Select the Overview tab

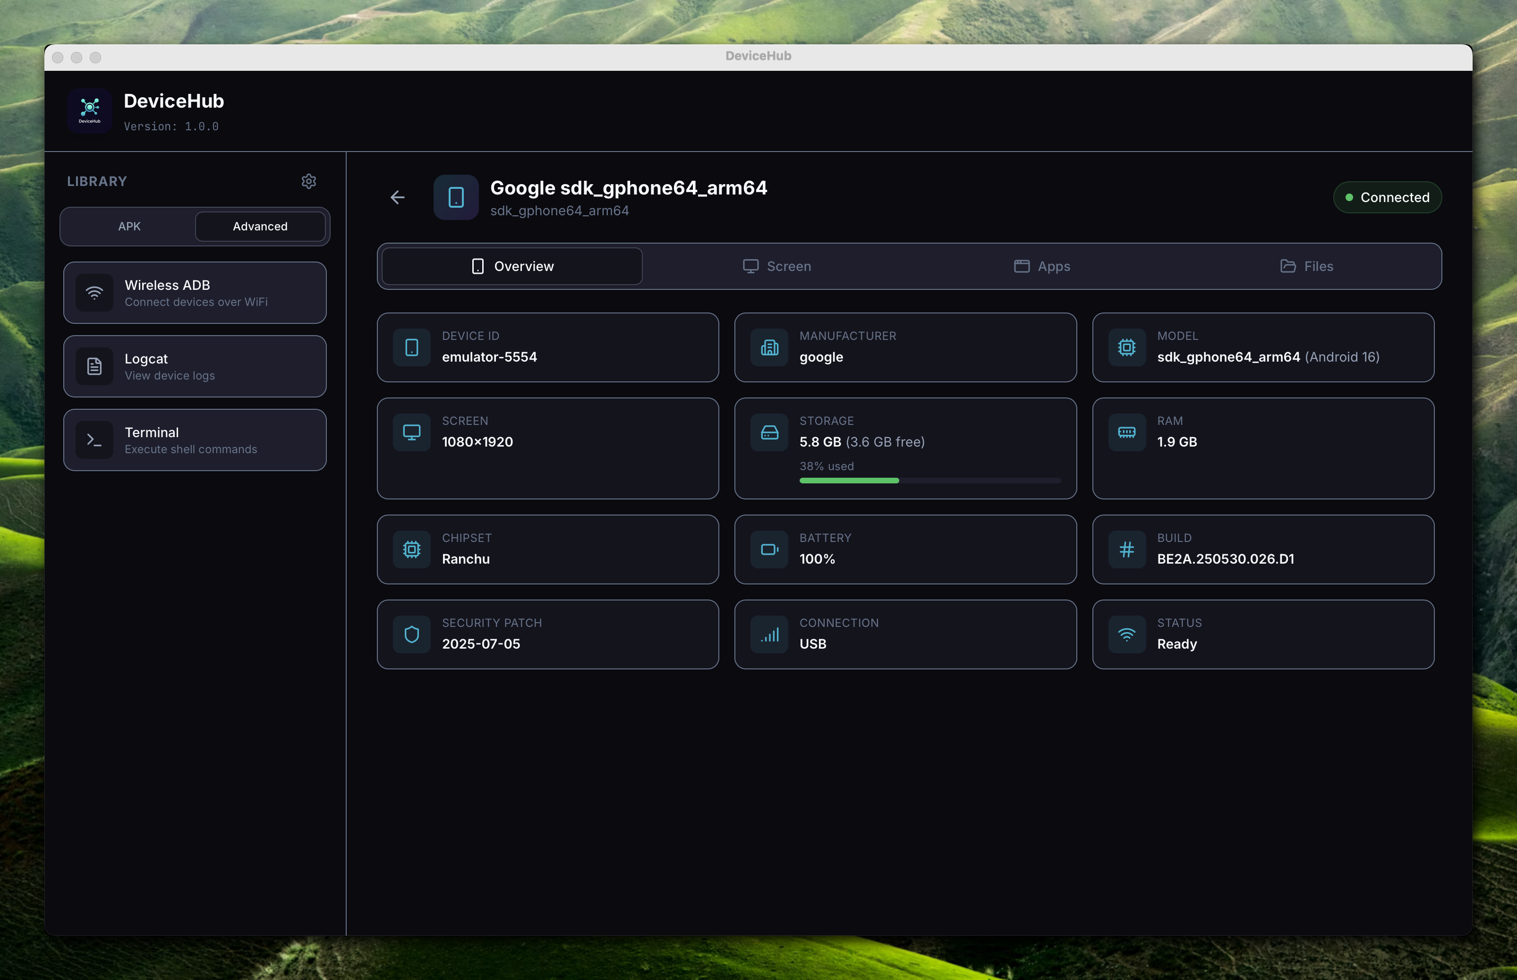512,267
